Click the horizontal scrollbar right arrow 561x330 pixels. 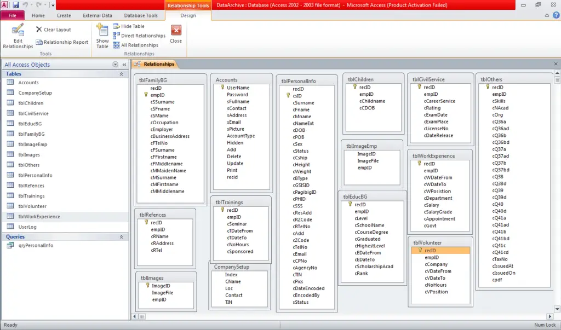550,316
